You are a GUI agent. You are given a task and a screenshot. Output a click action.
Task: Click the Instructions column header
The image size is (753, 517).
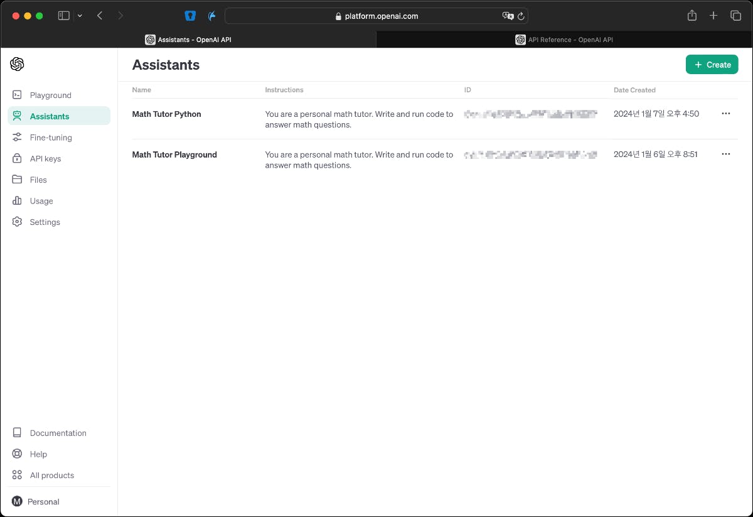coord(284,90)
